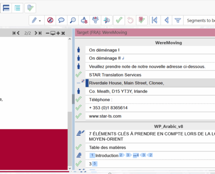Go to previous preview page

(x=18, y=33)
